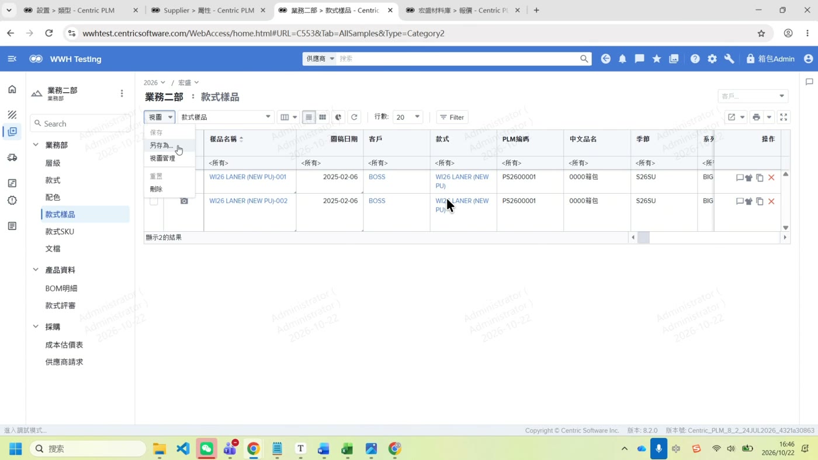The width and height of the screenshot is (818, 460).
Task: Collapse the 產品資料 section in sidebar
Action: [36, 270]
